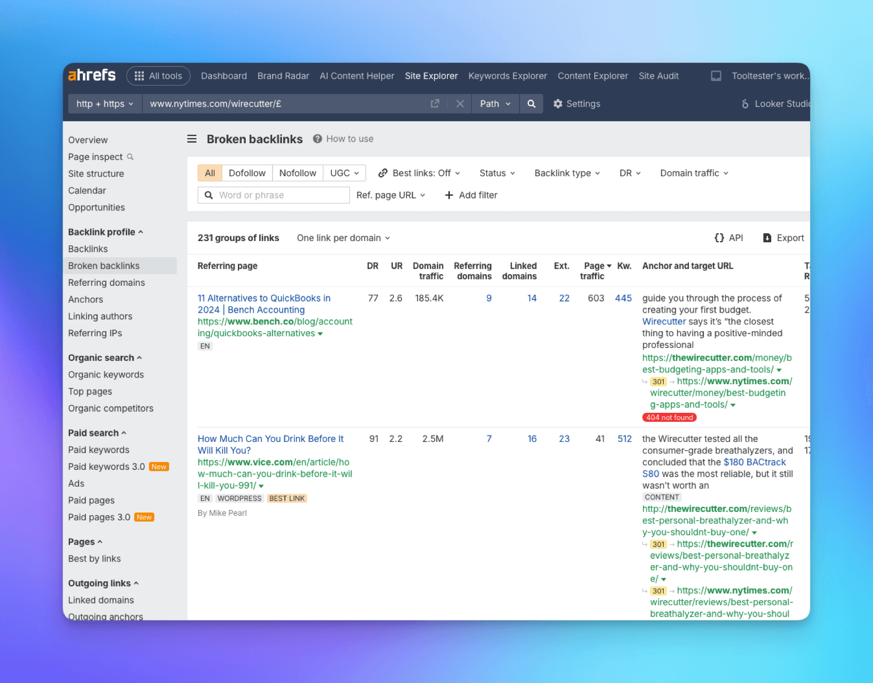The image size is (873, 683).
Task: Click the Export file icon
Action: [767, 238]
